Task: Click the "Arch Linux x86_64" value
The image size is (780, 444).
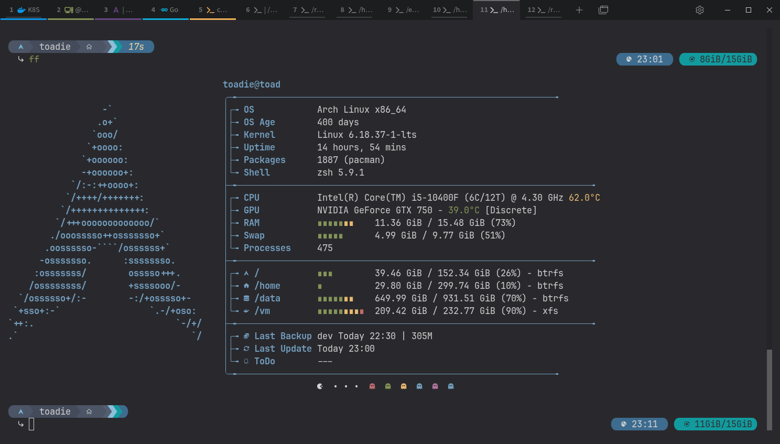Action: point(362,110)
